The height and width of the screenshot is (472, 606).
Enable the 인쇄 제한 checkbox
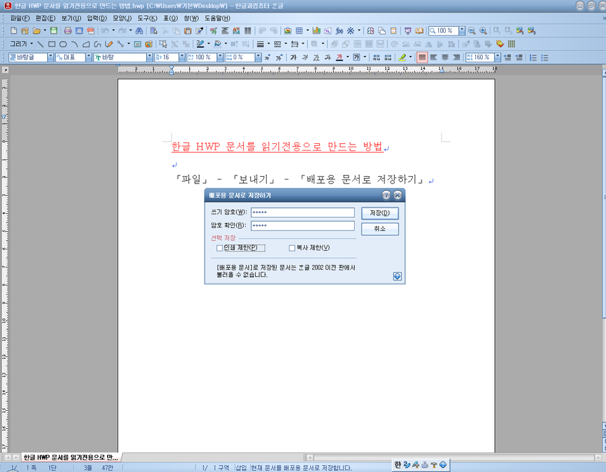pos(220,248)
